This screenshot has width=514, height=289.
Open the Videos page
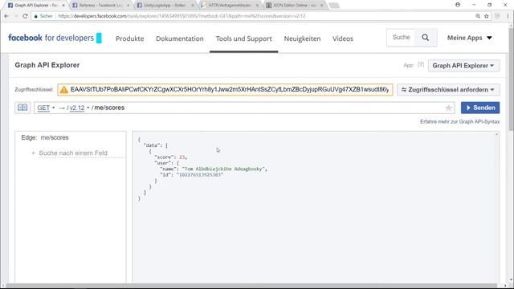coord(343,39)
